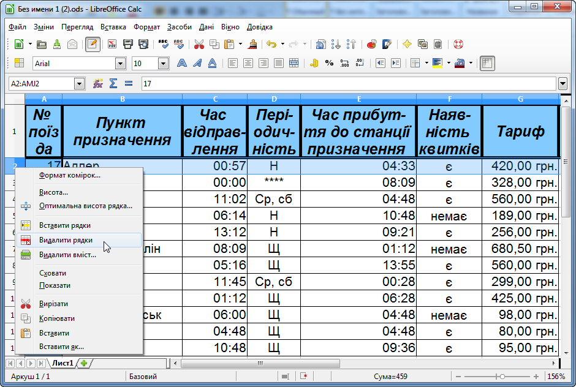Toggle the drawing functions icon
Screen dimensions: 576x387
coord(387,45)
